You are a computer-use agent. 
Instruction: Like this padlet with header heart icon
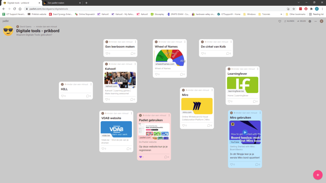click(x=280, y=21)
